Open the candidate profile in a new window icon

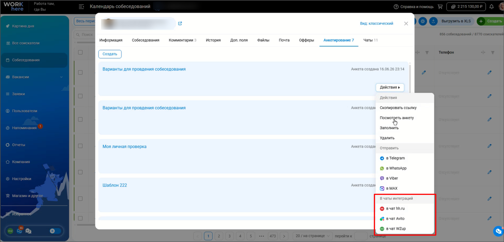(180, 23)
